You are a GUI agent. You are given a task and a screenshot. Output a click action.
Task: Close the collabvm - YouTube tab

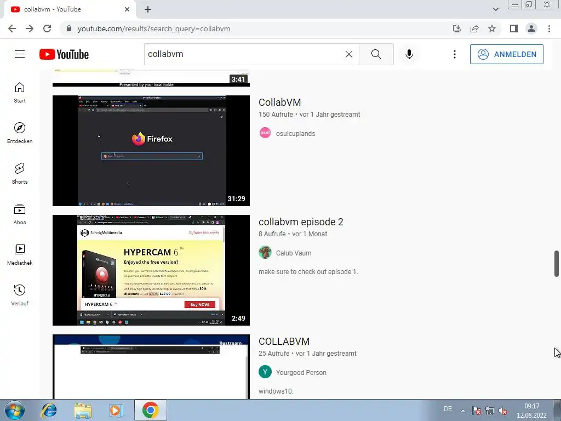point(127,9)
